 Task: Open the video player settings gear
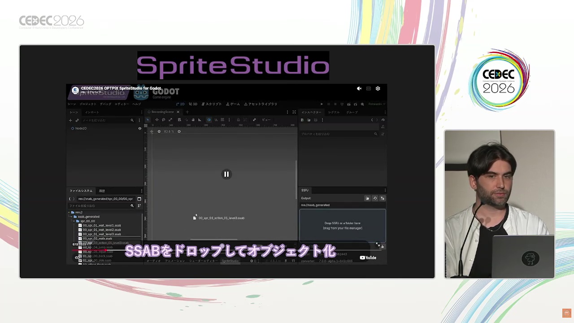pos(378,89)
